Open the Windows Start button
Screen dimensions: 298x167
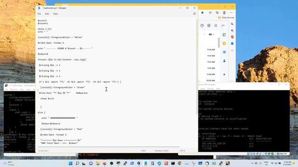pyautogui.click(x=70, y=163)
